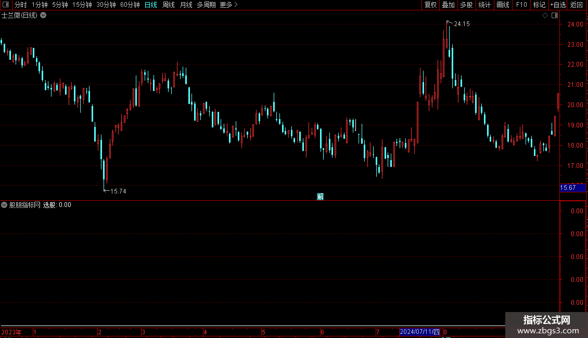Image resolution: width=588 pixels, height=338 pixels.
Task: Toggle the right side panel icon
Action: point(555,15)
